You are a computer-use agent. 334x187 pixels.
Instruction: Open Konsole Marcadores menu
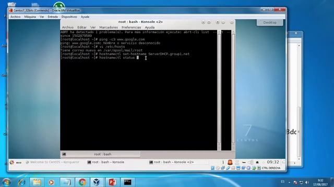[109, 28]
